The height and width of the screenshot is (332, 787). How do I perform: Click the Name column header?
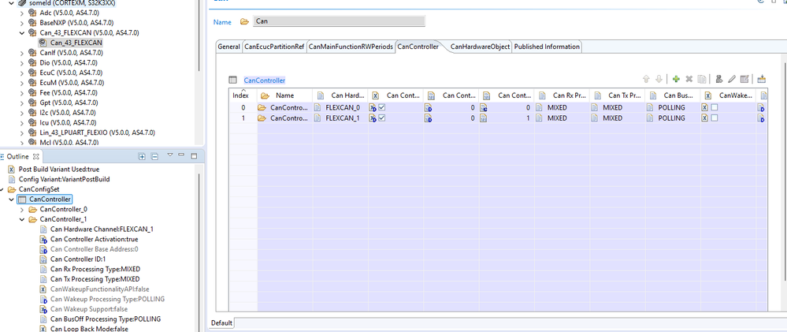point(285,95)
